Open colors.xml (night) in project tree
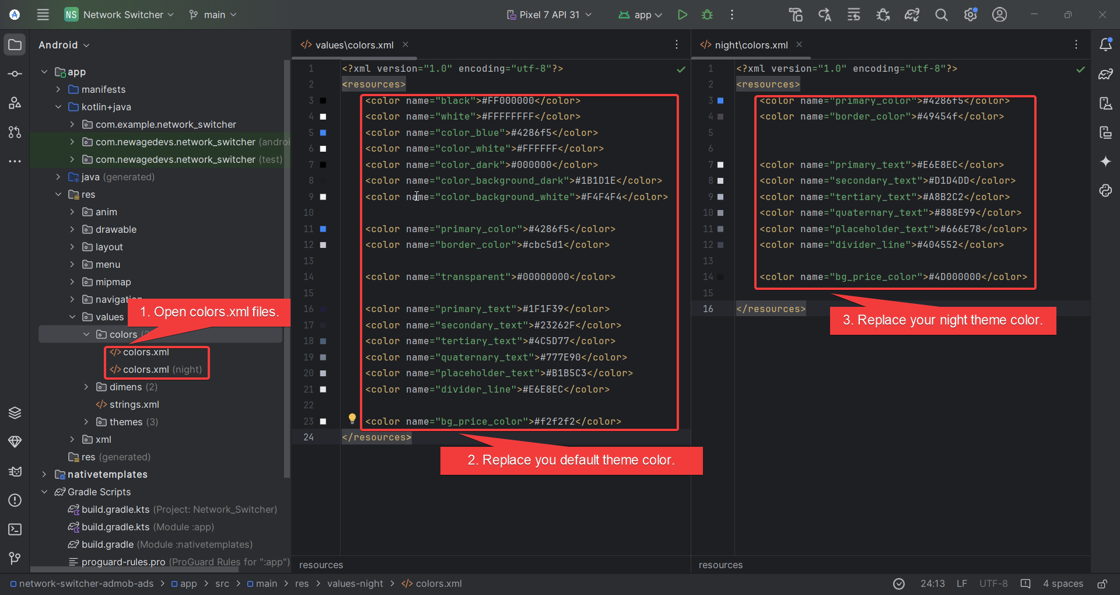Viewport: 1120px width, 595px height. tap(156, 369)
